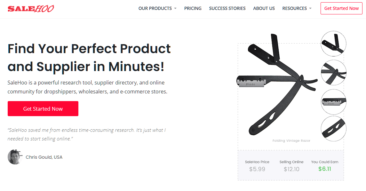
Task: Click the Selling Online price $12.10
Action: click(291, 169)
